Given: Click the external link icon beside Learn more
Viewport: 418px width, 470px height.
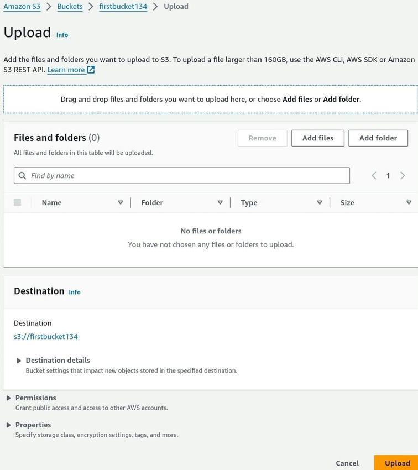Looking at the screenshot, I should click(90, 70).
